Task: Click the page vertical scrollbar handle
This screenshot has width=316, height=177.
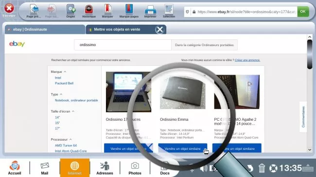Action: 310,54
